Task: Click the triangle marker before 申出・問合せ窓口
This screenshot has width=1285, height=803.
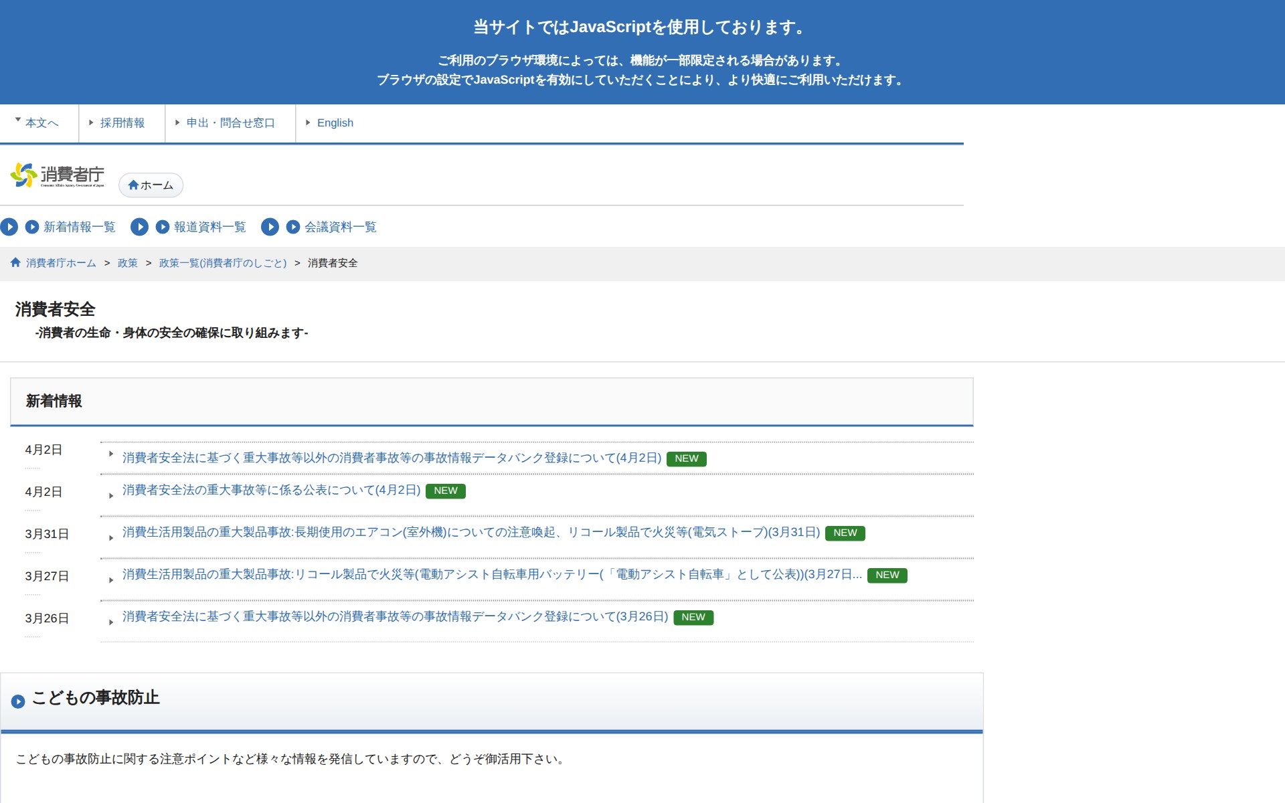Action: (176, 122)
